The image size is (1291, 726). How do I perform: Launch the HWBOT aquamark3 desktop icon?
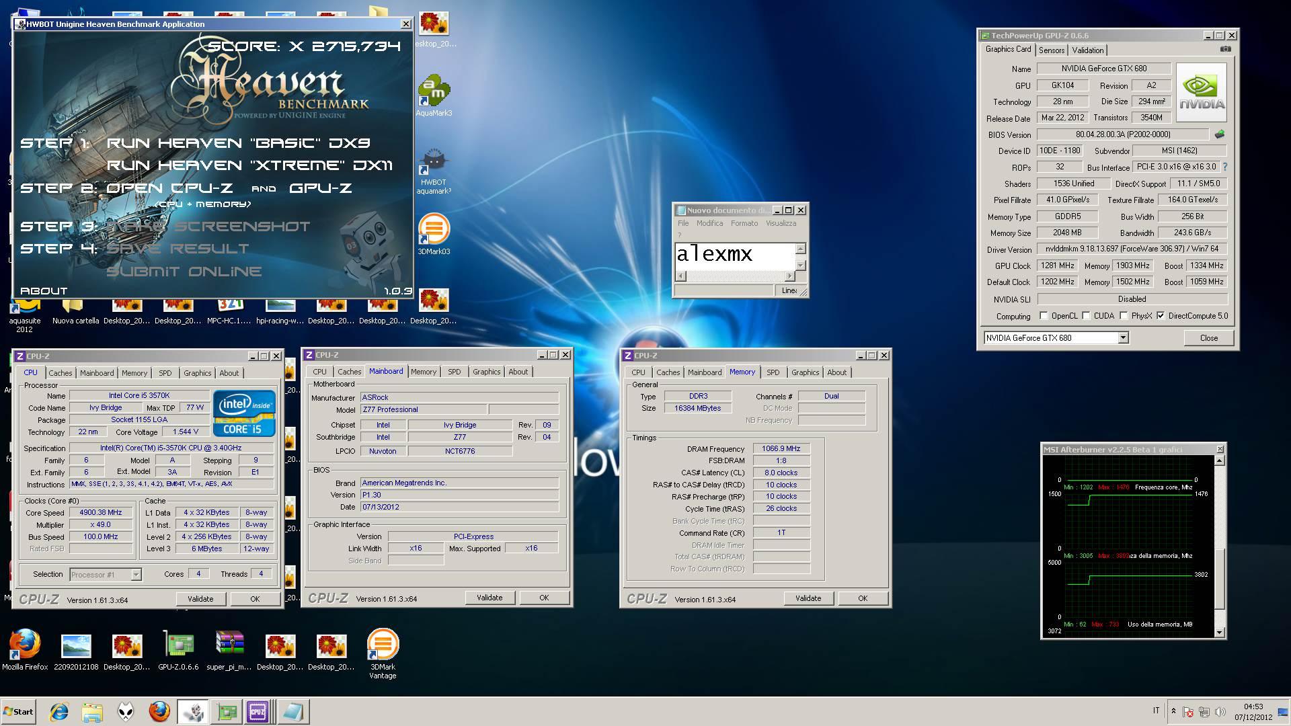434,171
